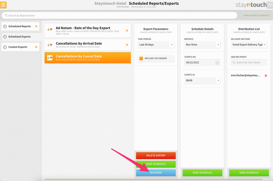Click the search magnifier icon in report search
This screenshot has width=273, height=181.
(6, 15)
